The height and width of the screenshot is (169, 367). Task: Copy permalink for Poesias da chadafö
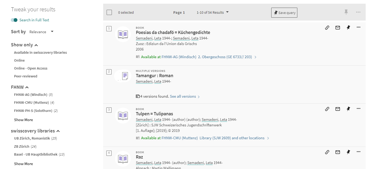327,27
